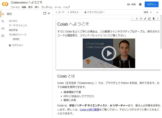The width and height of the screenshot is (162, 118).
Task: Click the 共有 share link button
Action: [x=131, y=4]
